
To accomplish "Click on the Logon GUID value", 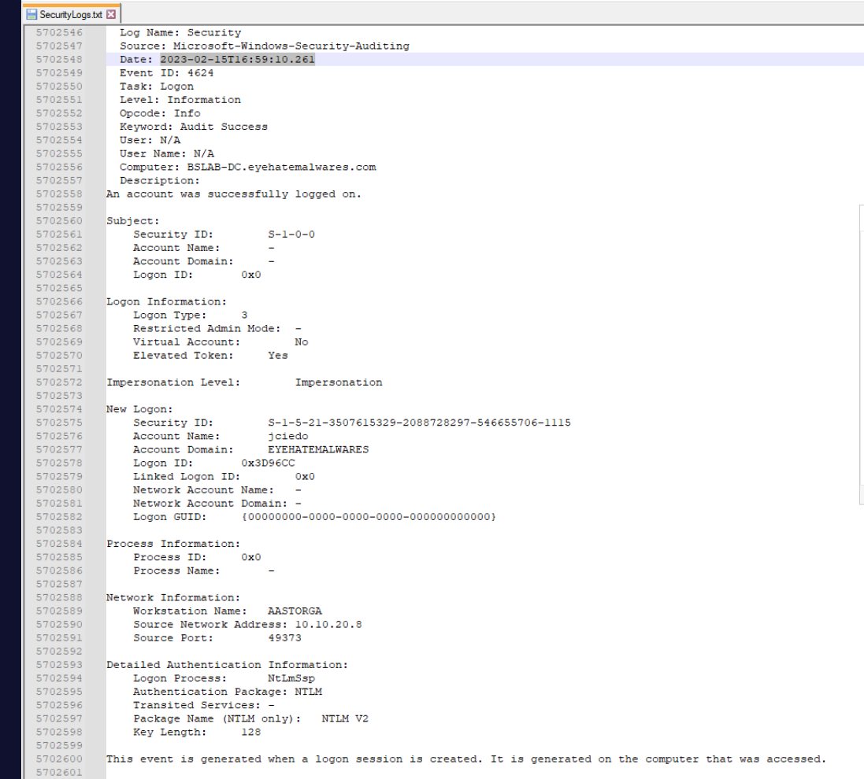I will [x=369, y=517].
